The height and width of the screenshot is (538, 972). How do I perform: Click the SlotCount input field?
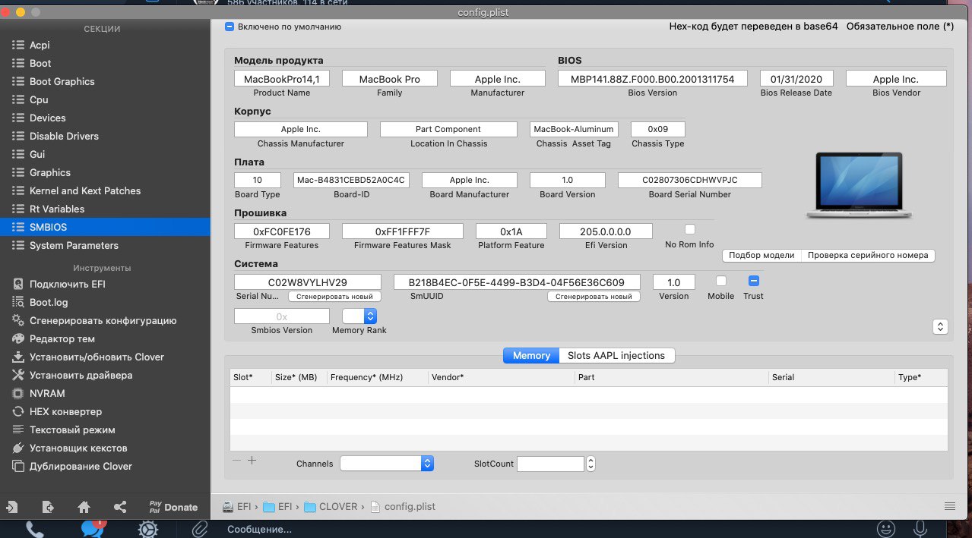(550, 463)
